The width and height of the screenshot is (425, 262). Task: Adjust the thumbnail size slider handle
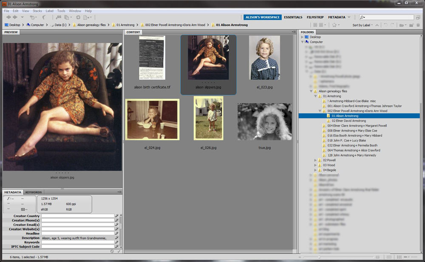point(319,257)
